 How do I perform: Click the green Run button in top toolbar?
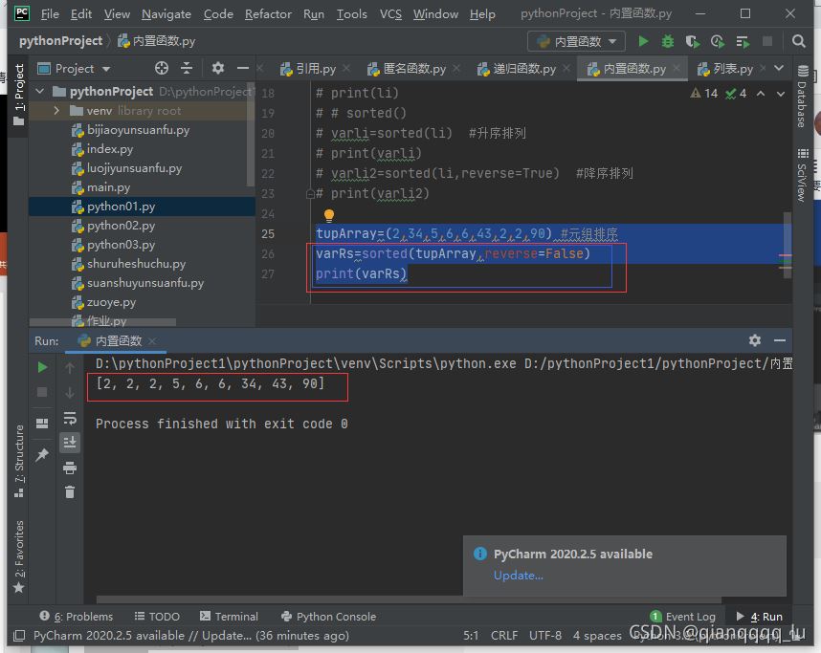[x=643, y=41]
